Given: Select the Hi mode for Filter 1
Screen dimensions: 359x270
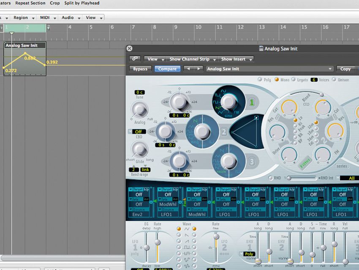Looking at the screenshot, I should pyautogui.click(x=295, y=125).
